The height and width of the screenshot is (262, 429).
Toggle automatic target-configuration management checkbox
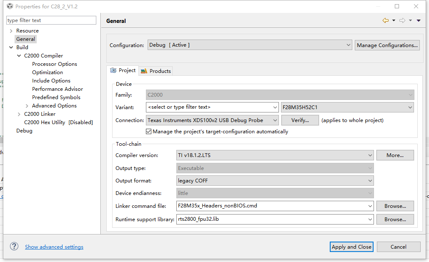tap(149, 132)
